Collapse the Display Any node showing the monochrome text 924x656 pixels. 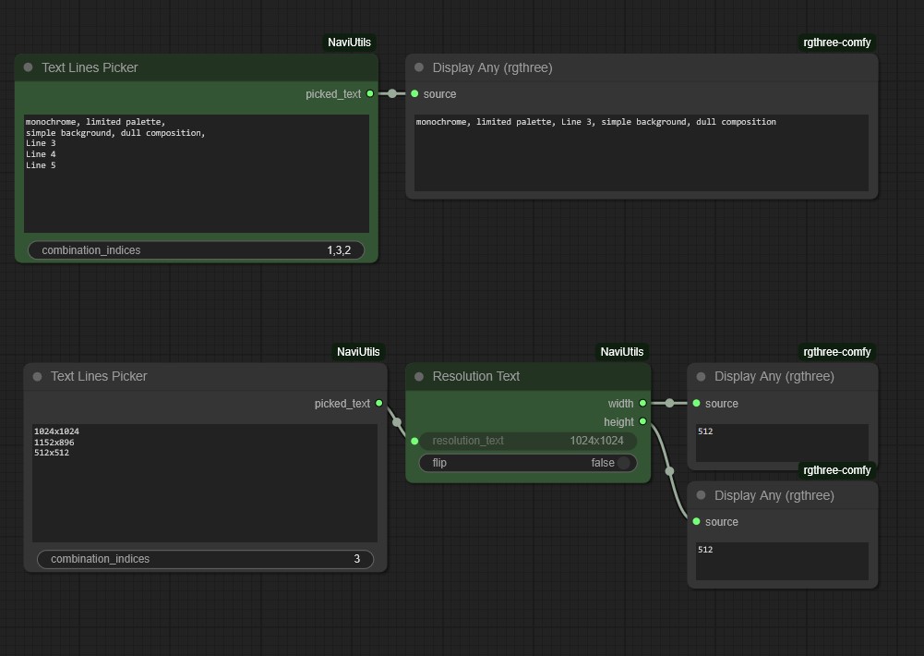click(419, 67)
